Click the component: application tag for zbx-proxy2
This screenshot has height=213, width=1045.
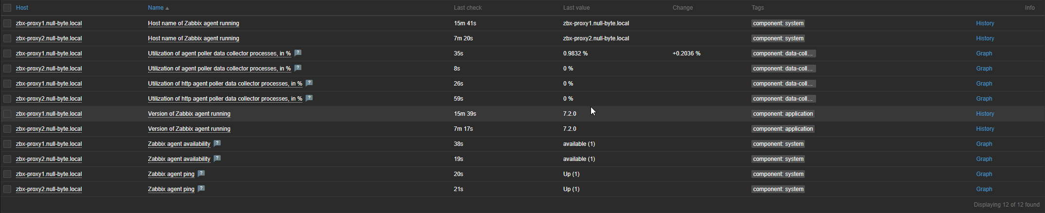(783, 129)
